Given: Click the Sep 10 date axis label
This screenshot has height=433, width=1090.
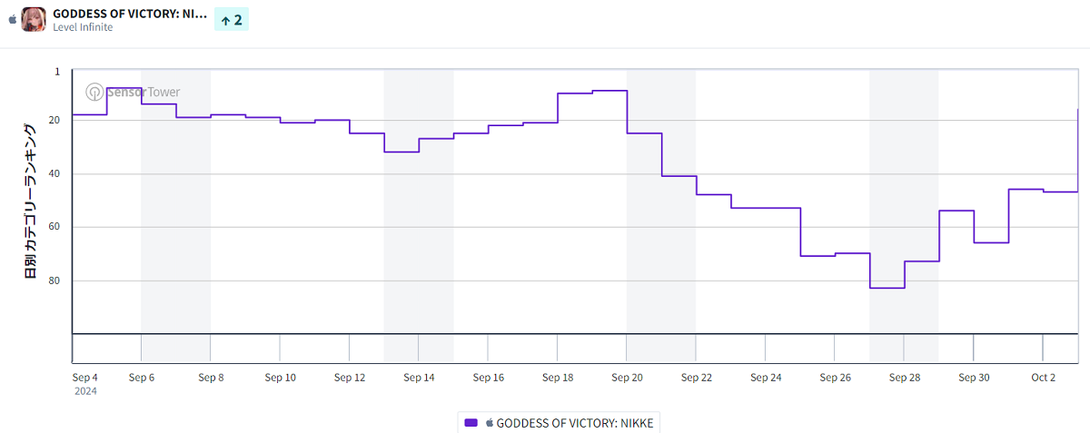Looking at the screenshot, I should [x=280, y=378].
